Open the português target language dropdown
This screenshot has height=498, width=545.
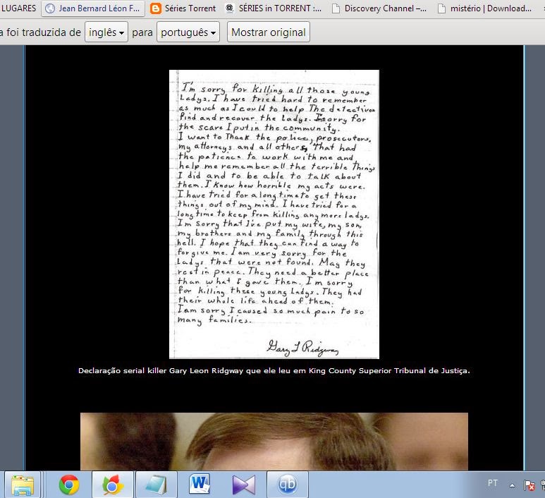[x=188, y=32]
